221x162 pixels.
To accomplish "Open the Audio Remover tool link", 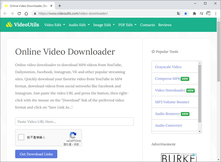I will [x=167, y=114].
